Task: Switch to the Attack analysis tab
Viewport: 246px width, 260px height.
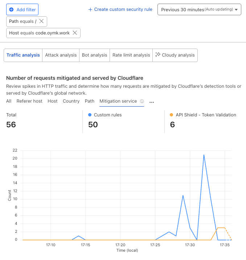Action: point(61,55)
